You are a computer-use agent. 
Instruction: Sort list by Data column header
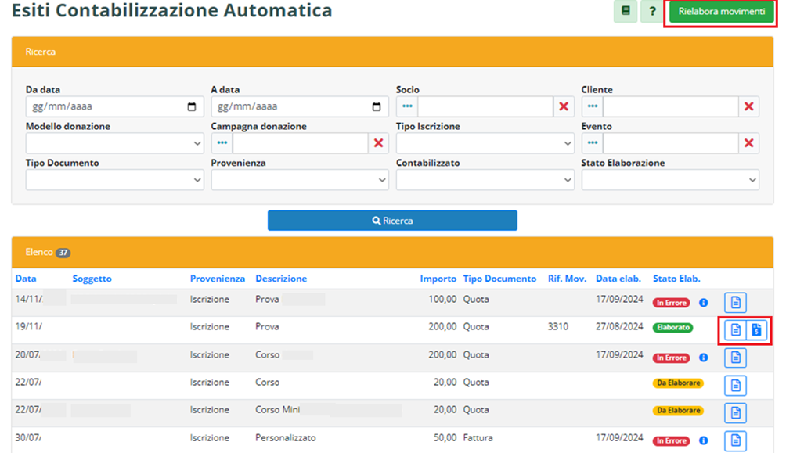pos(26,279)
